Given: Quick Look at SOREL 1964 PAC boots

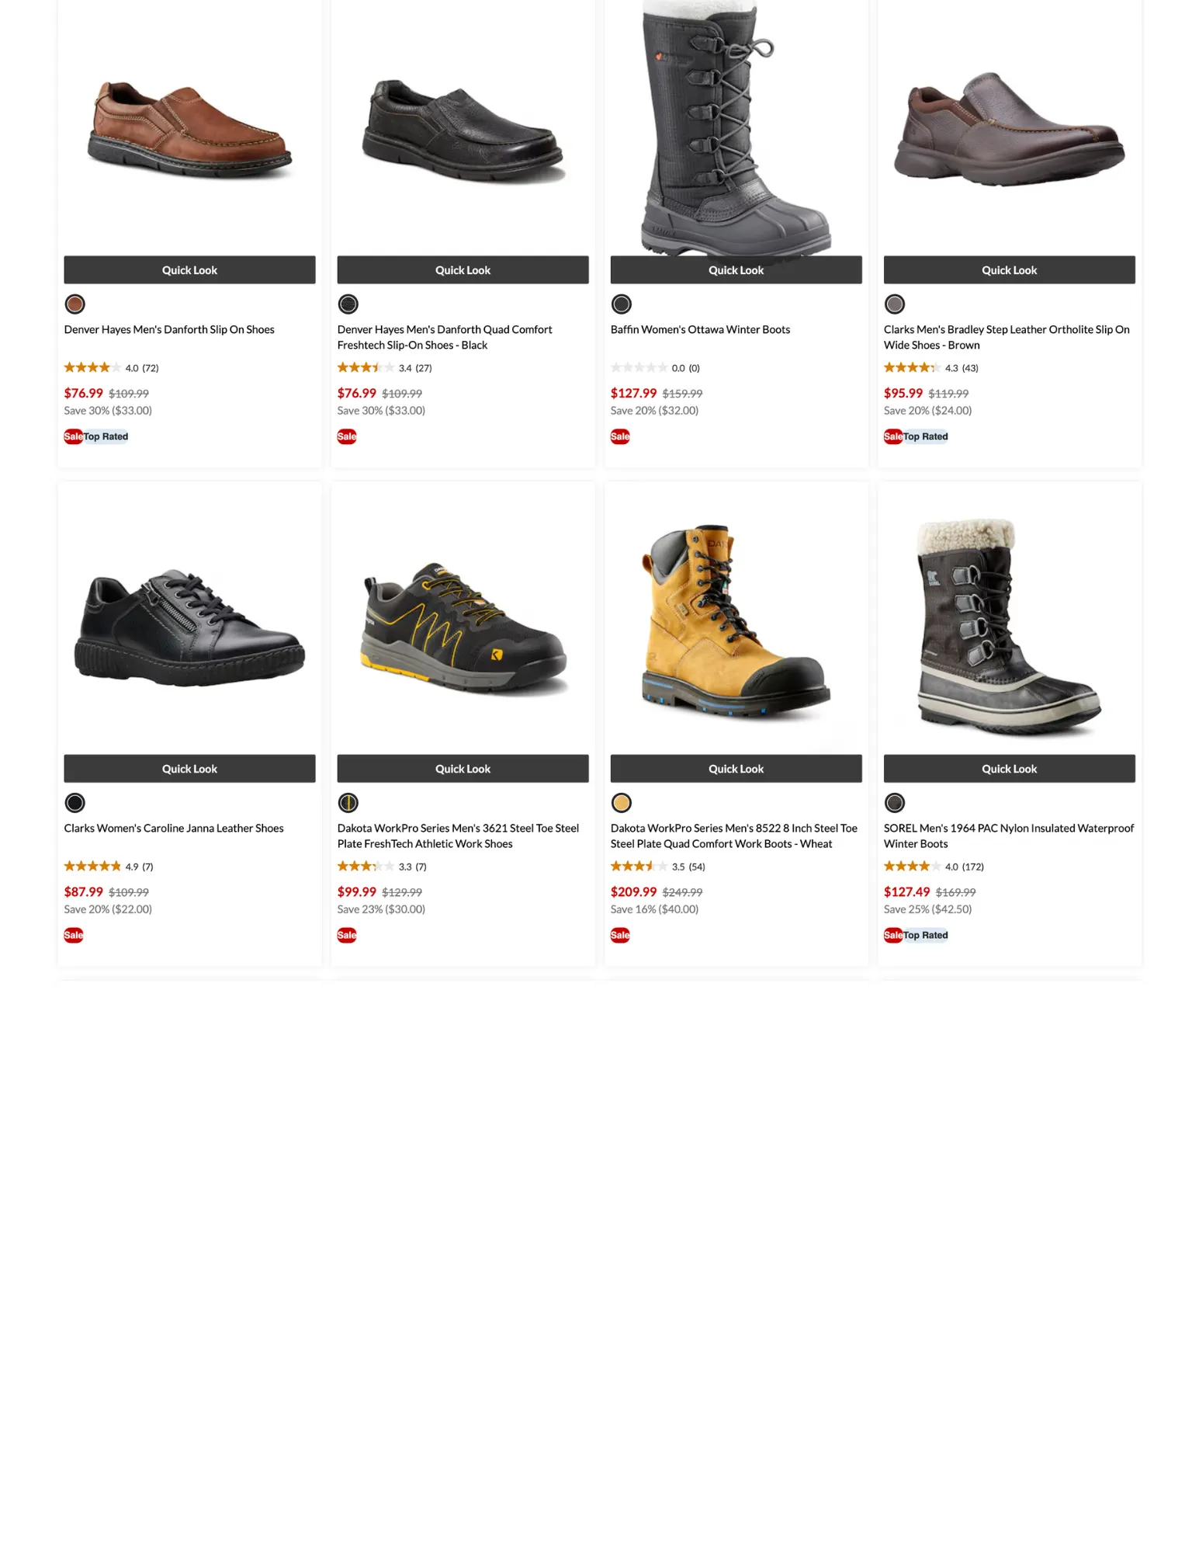Looking at the screenshot, I should [1009, 768].
